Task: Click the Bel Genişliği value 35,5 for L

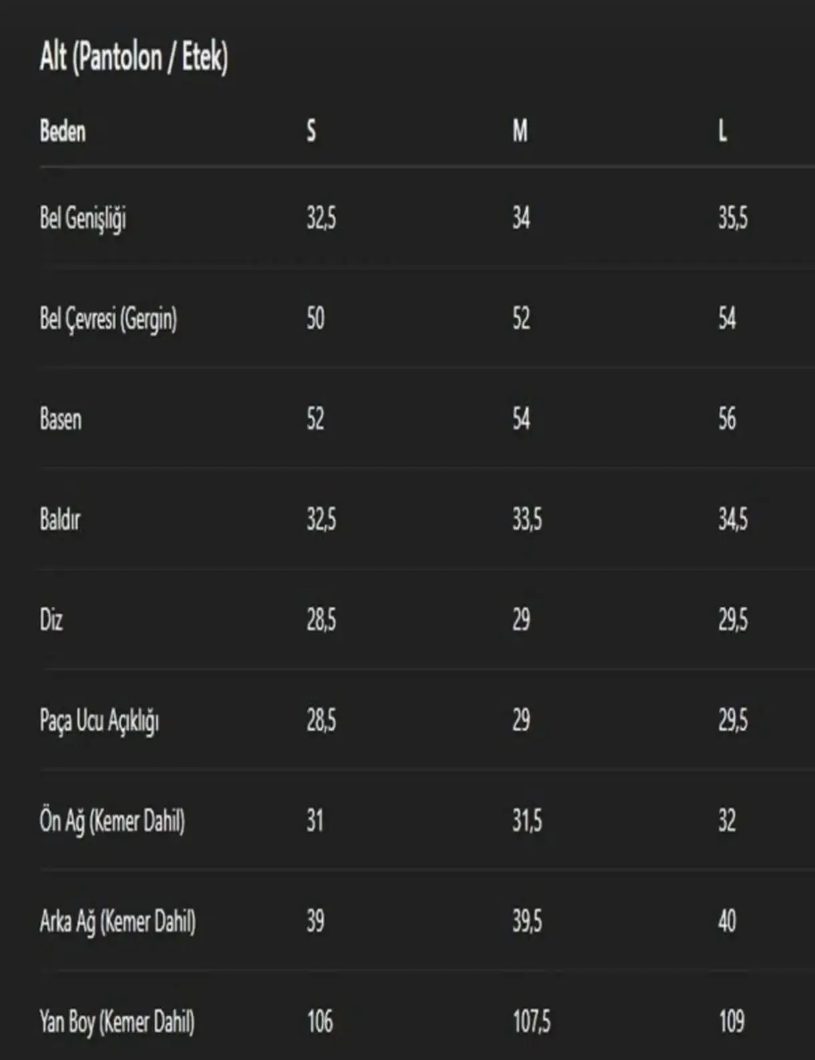Action: click(x=733, y=219)
